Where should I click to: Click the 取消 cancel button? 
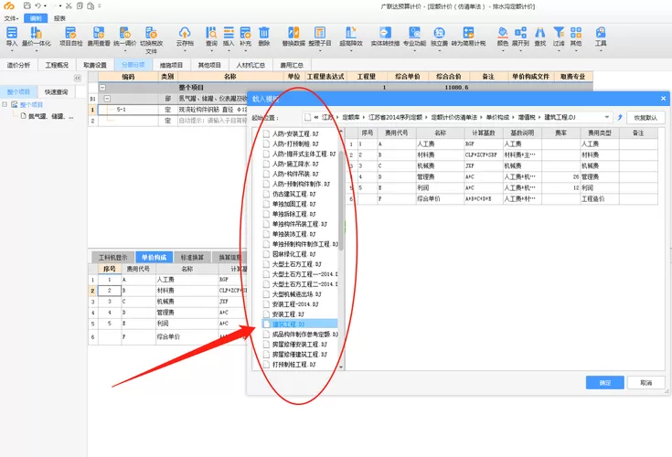click(645, 382)
